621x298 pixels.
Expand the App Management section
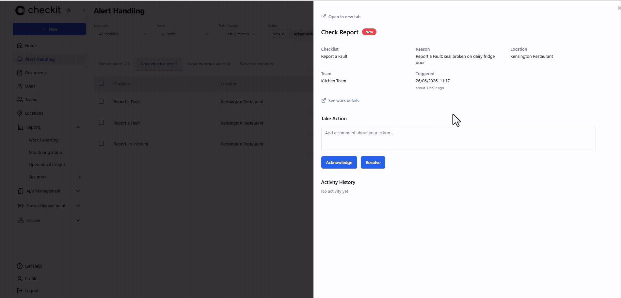point(78,191)
